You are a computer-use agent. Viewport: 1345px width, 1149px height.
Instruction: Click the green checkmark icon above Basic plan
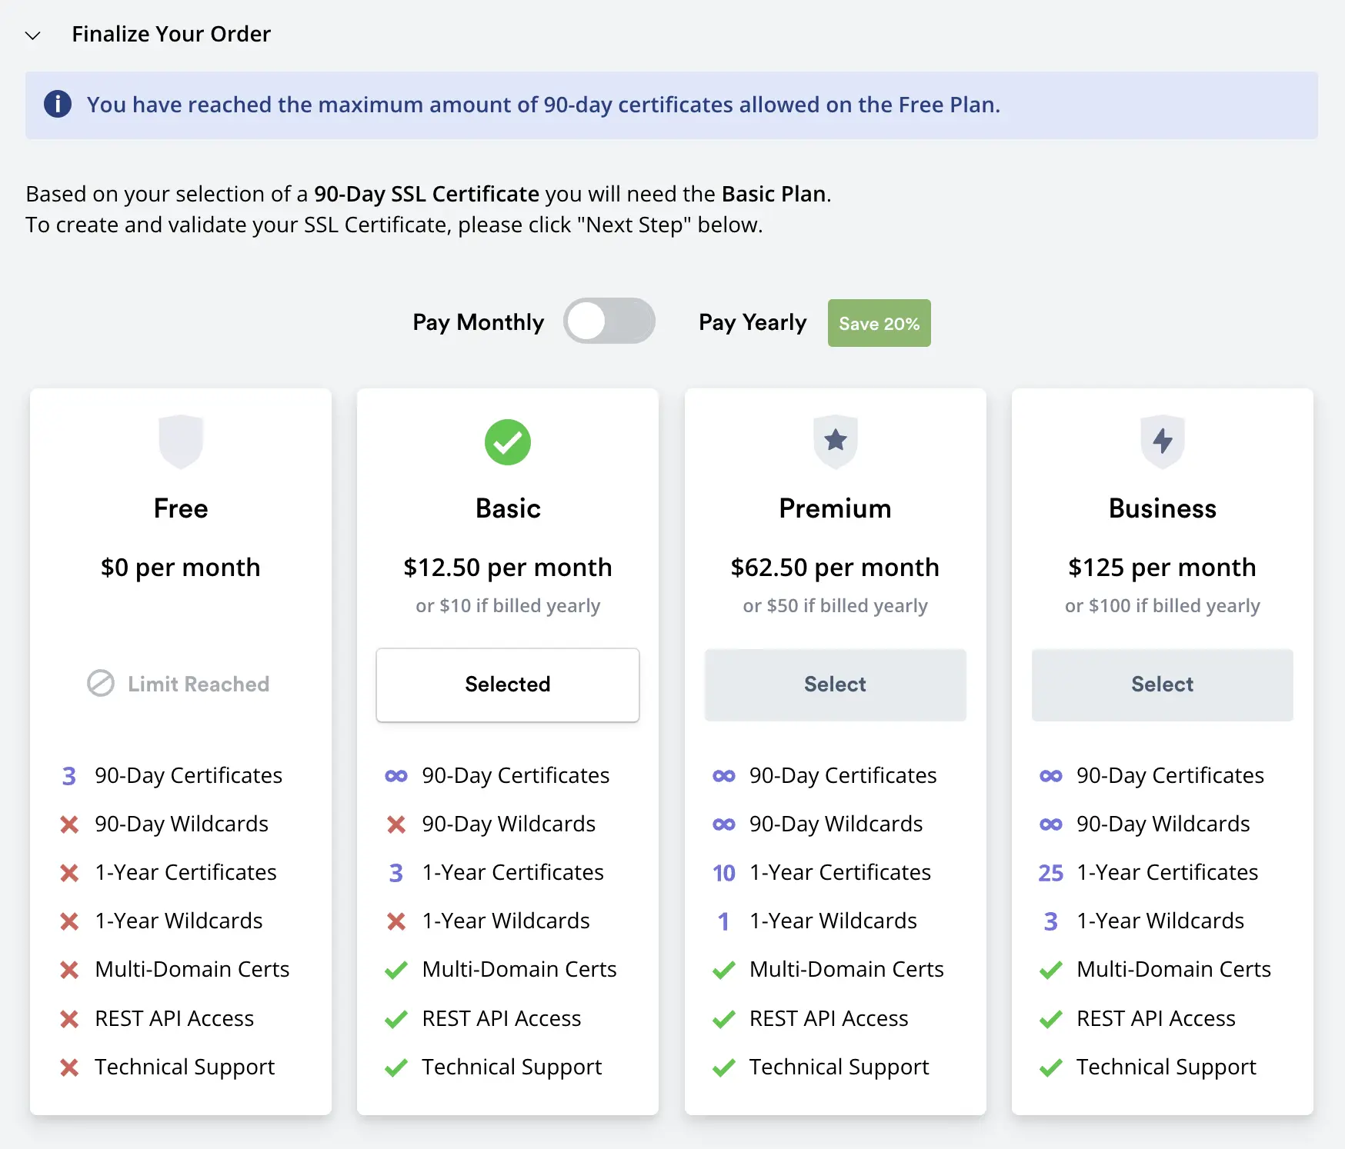[x=507, y=442]
